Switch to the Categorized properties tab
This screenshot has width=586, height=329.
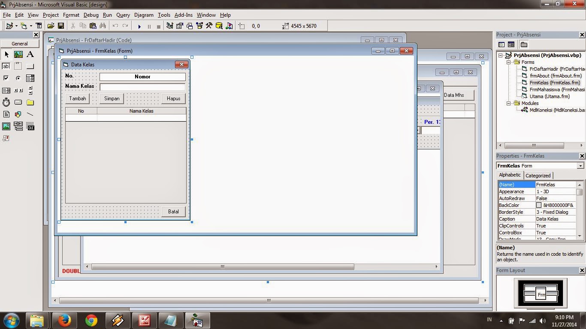point(538,176)
